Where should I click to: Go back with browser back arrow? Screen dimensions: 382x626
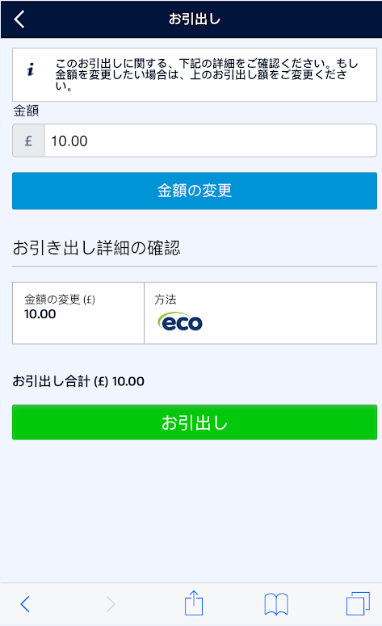coord(25,604)
